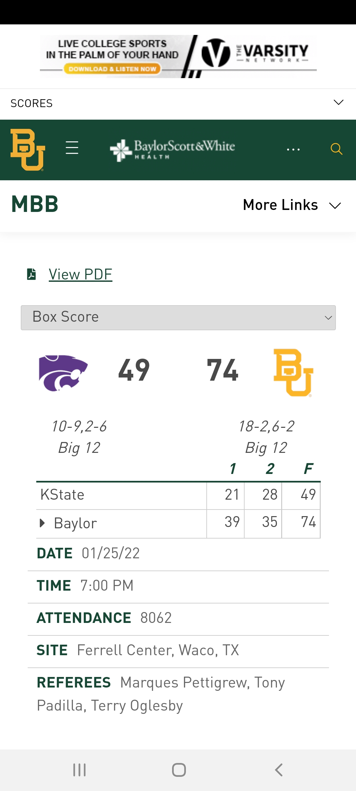
Task: Open the hamburger navigation menu
Action: [72, 148]
